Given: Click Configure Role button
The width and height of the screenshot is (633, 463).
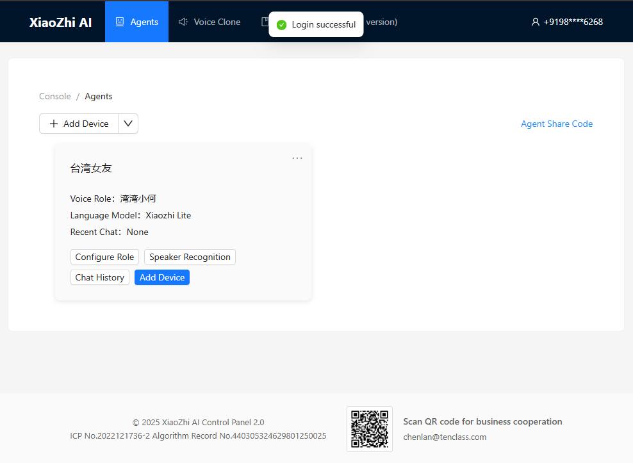Looking at the screenshot, I should point(104,257).
